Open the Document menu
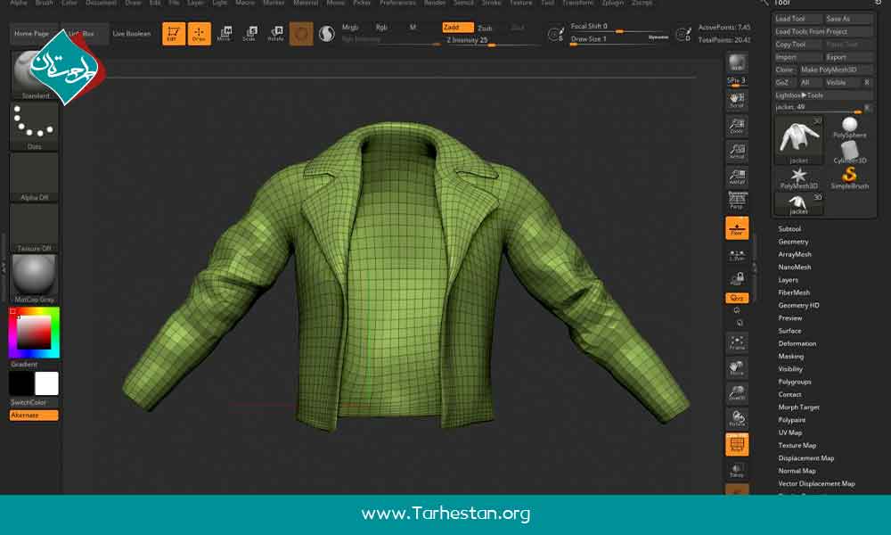Viewport: 891px width, 535px height. pyautogui.click(x=102, y=3)
